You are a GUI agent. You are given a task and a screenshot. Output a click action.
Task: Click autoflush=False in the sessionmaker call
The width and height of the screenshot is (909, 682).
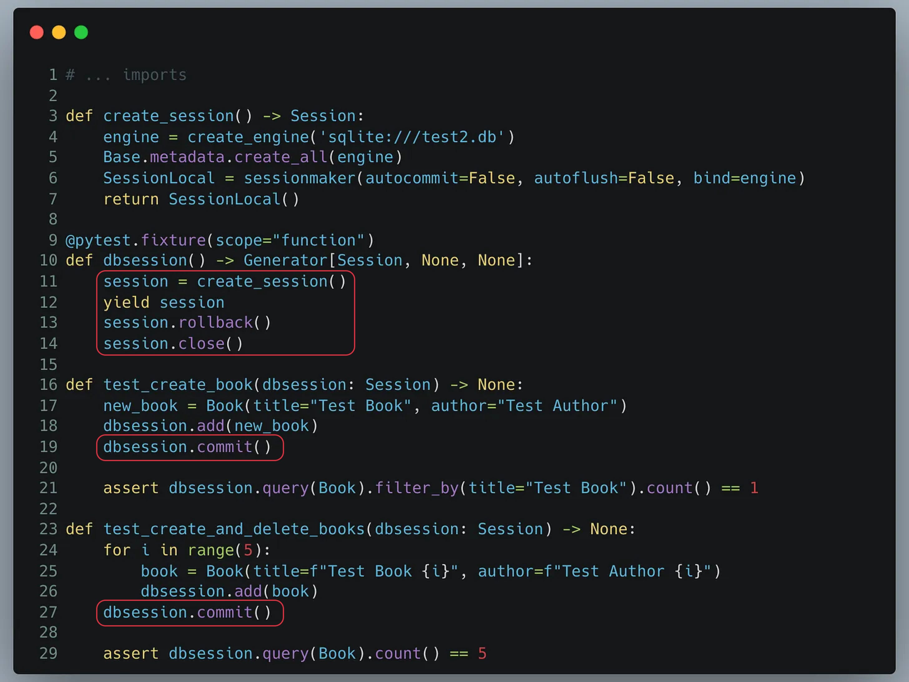click(x=604, y=178)
